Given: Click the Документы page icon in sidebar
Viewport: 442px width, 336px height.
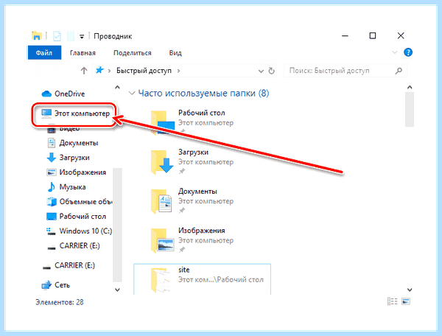Looking at the screenshot, I should [52, 143].
